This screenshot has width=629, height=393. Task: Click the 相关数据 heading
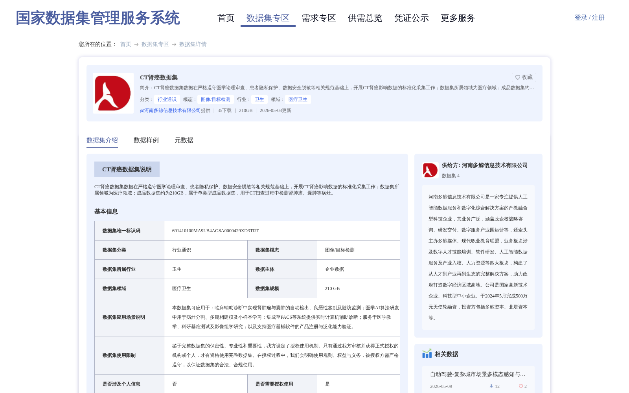tap(446, 354)
